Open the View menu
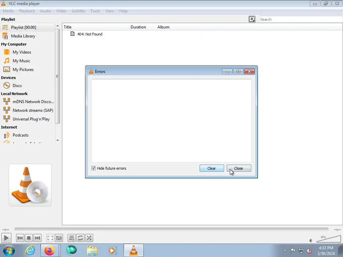The width and height of the screenshot is (343, 257). tap(110, 11)
